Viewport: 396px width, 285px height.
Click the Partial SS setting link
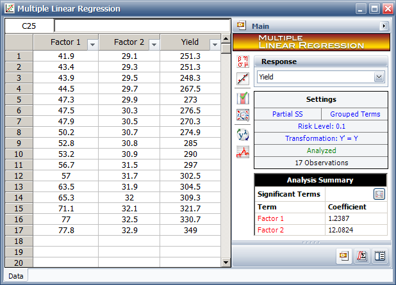tap(288, 114)
